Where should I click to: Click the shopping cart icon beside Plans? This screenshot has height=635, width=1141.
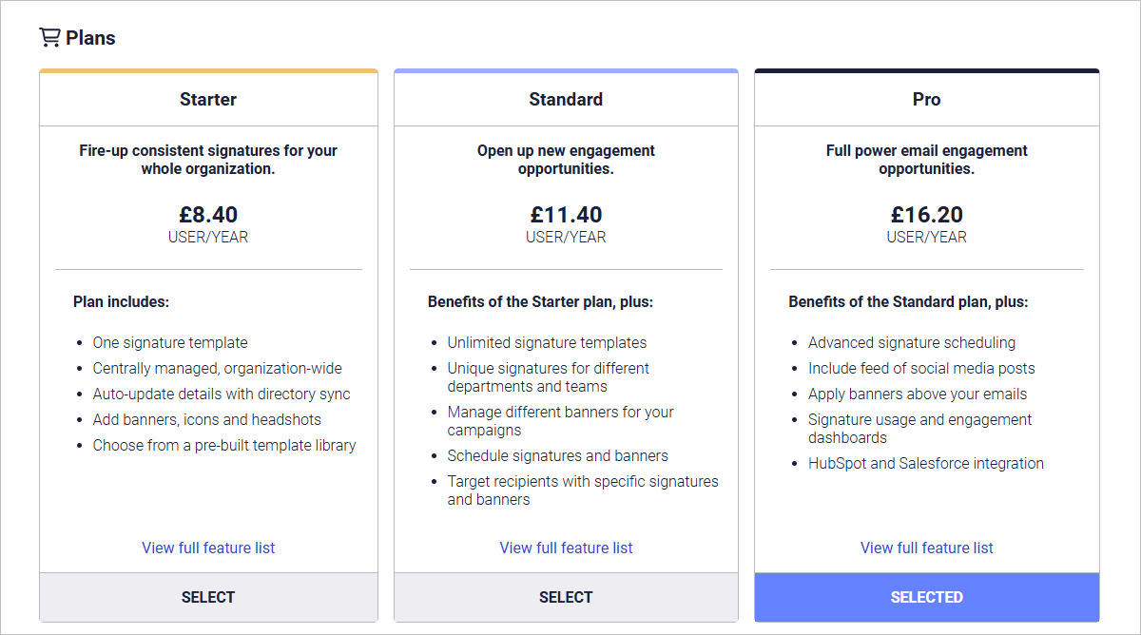[x=49, y=37]
